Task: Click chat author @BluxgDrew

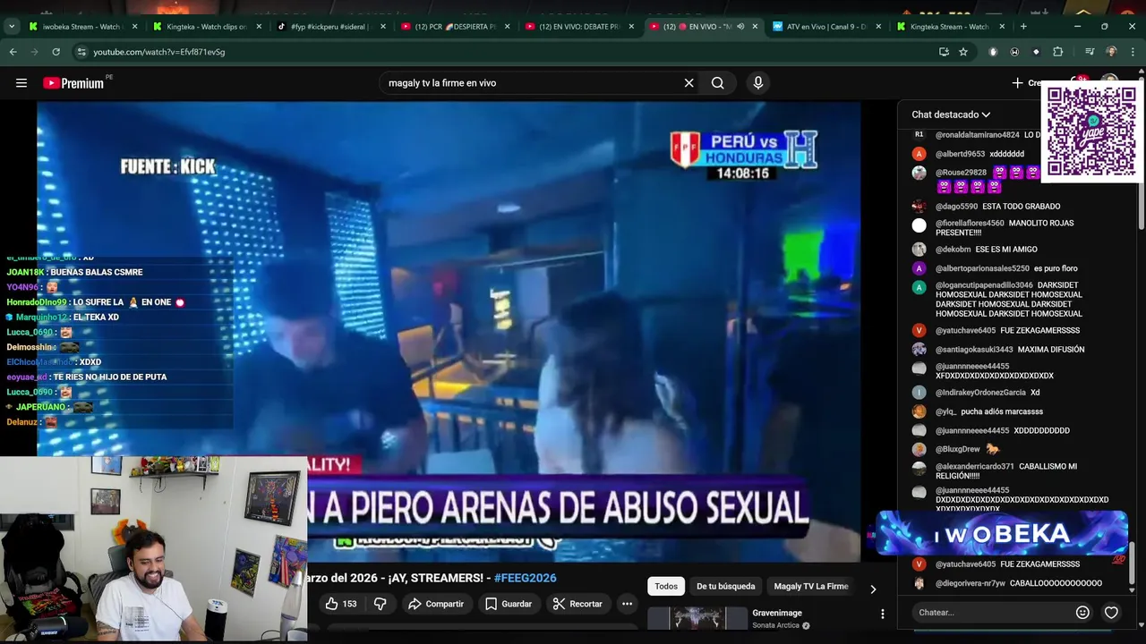Action: 958,449
